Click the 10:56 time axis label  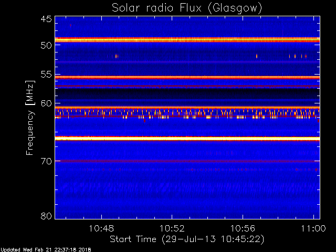click(x=243, y=229)
